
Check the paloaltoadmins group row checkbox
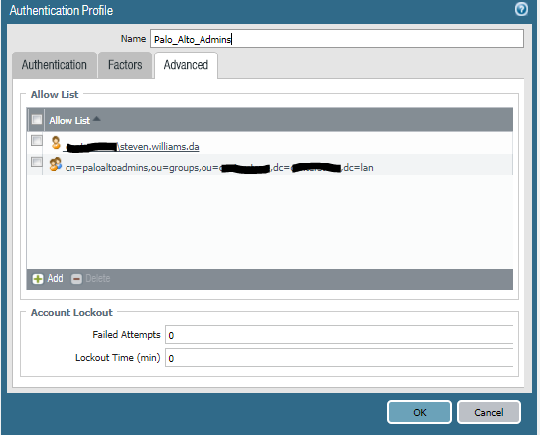pos(37,162)
